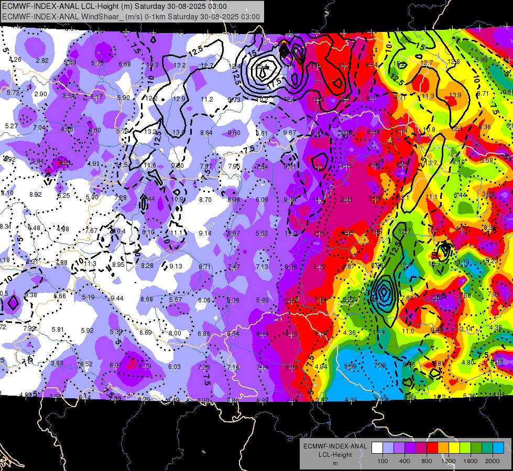Select the grid value 6.06
The height and width of the screenshot is (471, 513).
[x=204, y=300]
